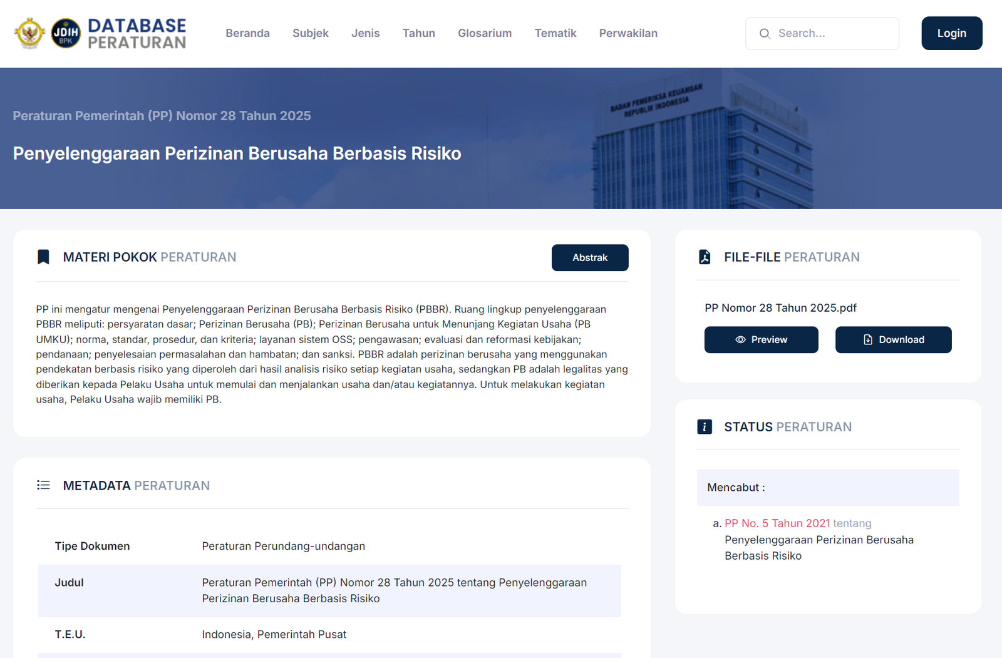
Task: Click the eye icon in Preview button
Action: pyautogui.click(x=740, y=340)
